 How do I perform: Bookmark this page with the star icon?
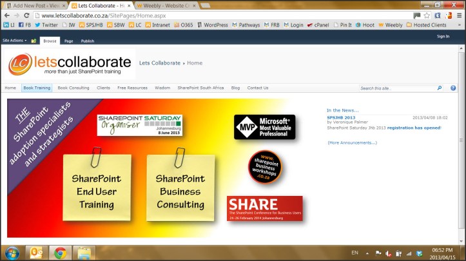[427, 15]
